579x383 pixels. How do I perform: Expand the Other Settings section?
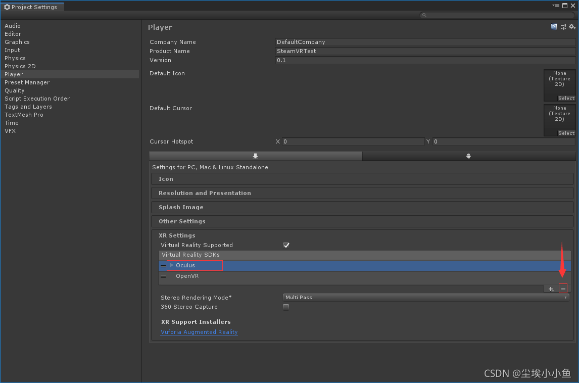tap(362, 221)
